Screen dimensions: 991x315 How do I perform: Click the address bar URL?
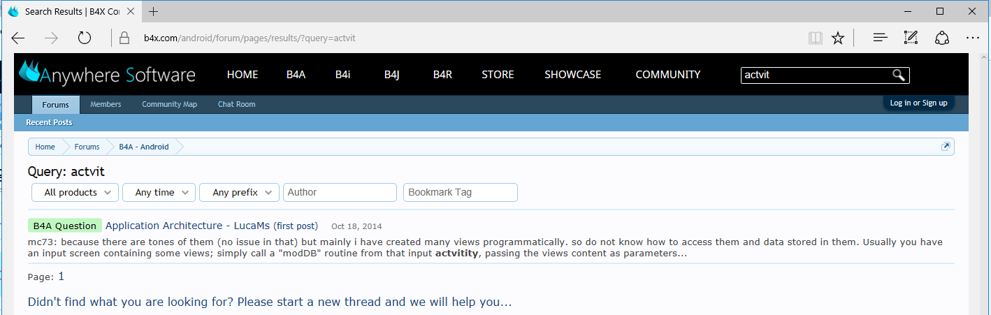[x=250, y=38]
